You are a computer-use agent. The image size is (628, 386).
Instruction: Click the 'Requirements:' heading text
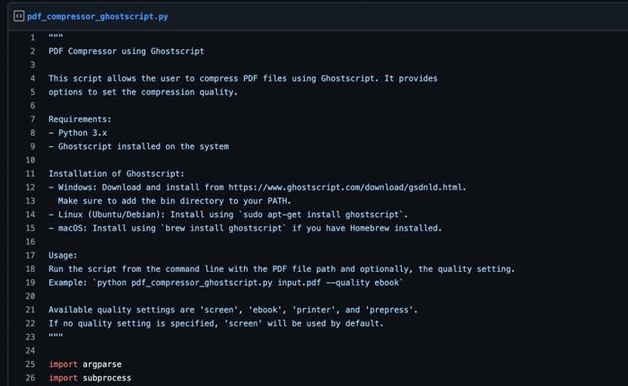coord(80,119)
